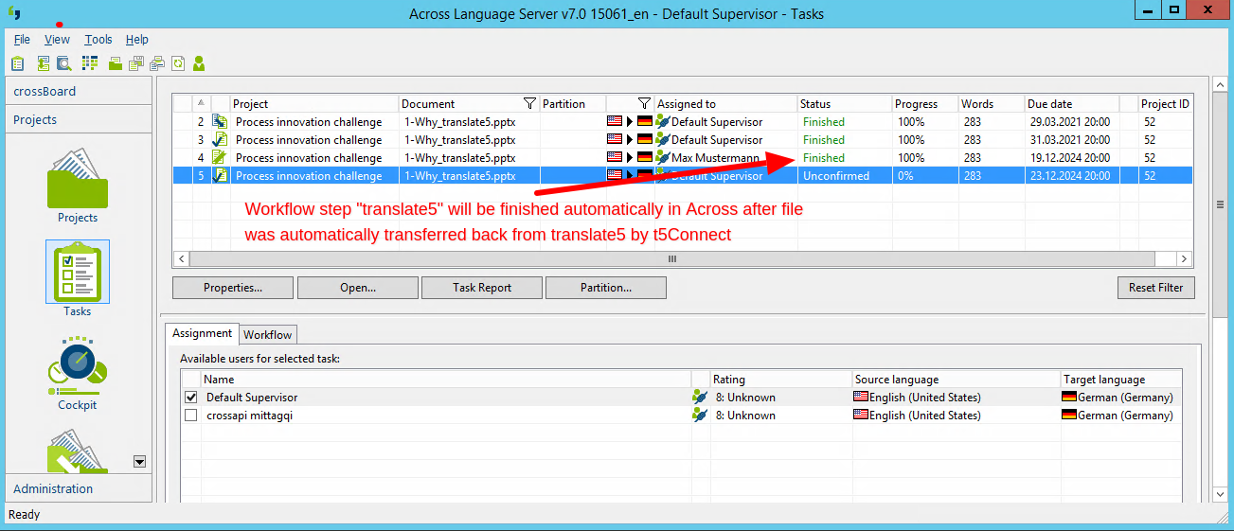Click the colored grid crossBoard toolbar icon
The width and height of the screenshot is (1234, 531).
pyautogui.click(x=90, y=63)
